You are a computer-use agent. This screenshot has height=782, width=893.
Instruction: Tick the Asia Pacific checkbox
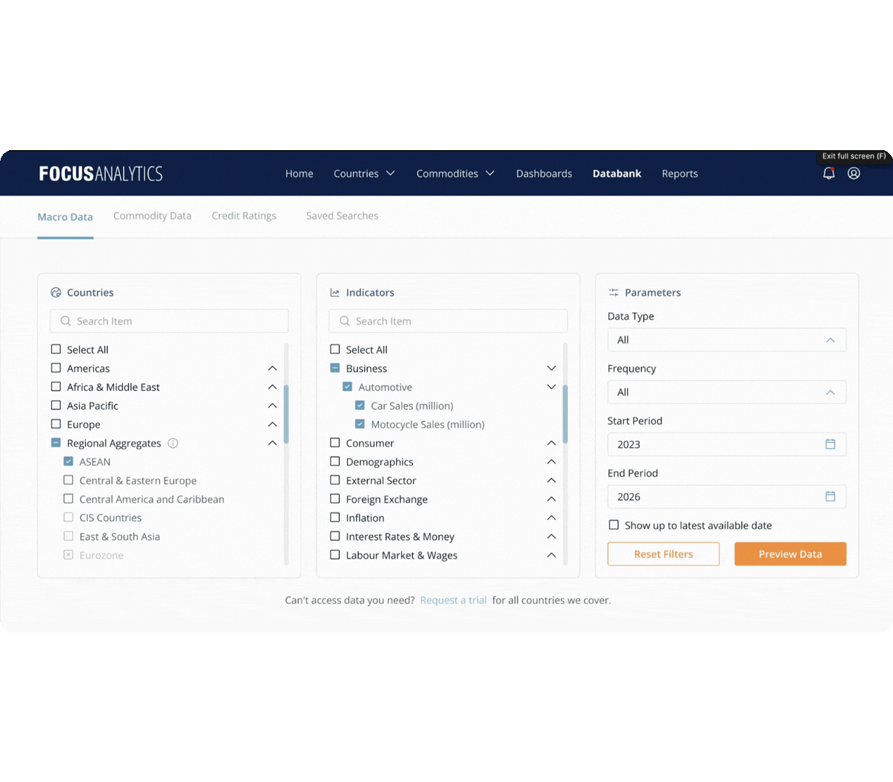pyautogui.click(x=56, y=405)
